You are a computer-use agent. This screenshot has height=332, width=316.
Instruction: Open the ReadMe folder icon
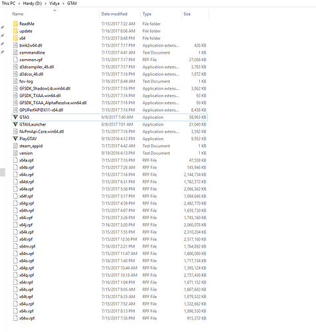point(15,24)
